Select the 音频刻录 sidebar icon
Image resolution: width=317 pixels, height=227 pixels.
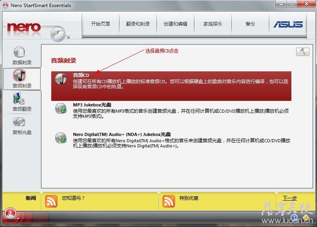pos(22,79)
